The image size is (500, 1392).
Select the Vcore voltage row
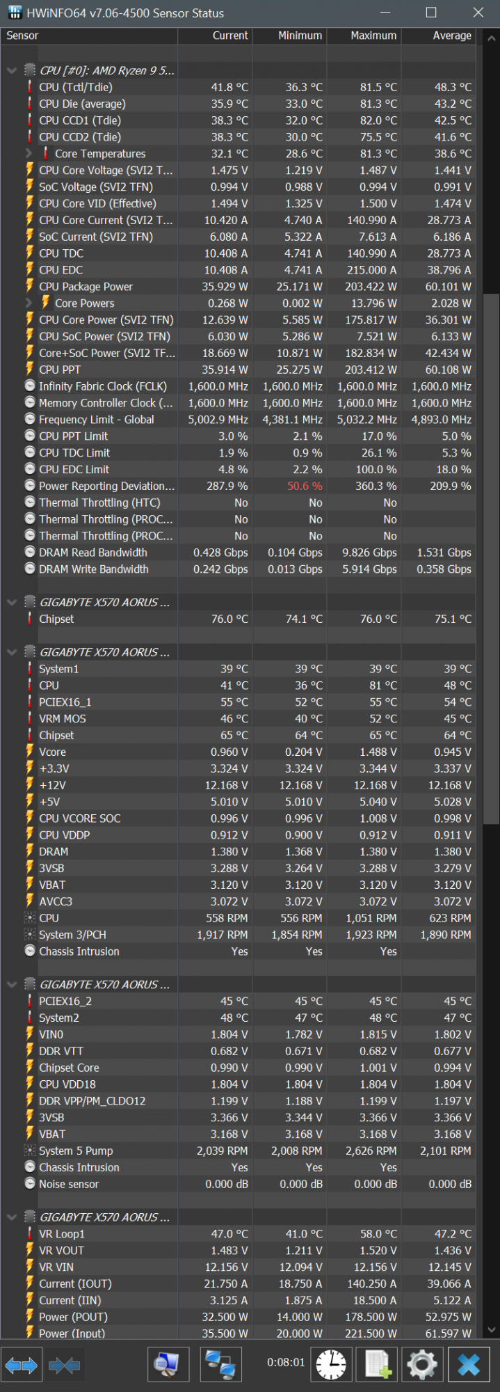[x=238, y=752]
